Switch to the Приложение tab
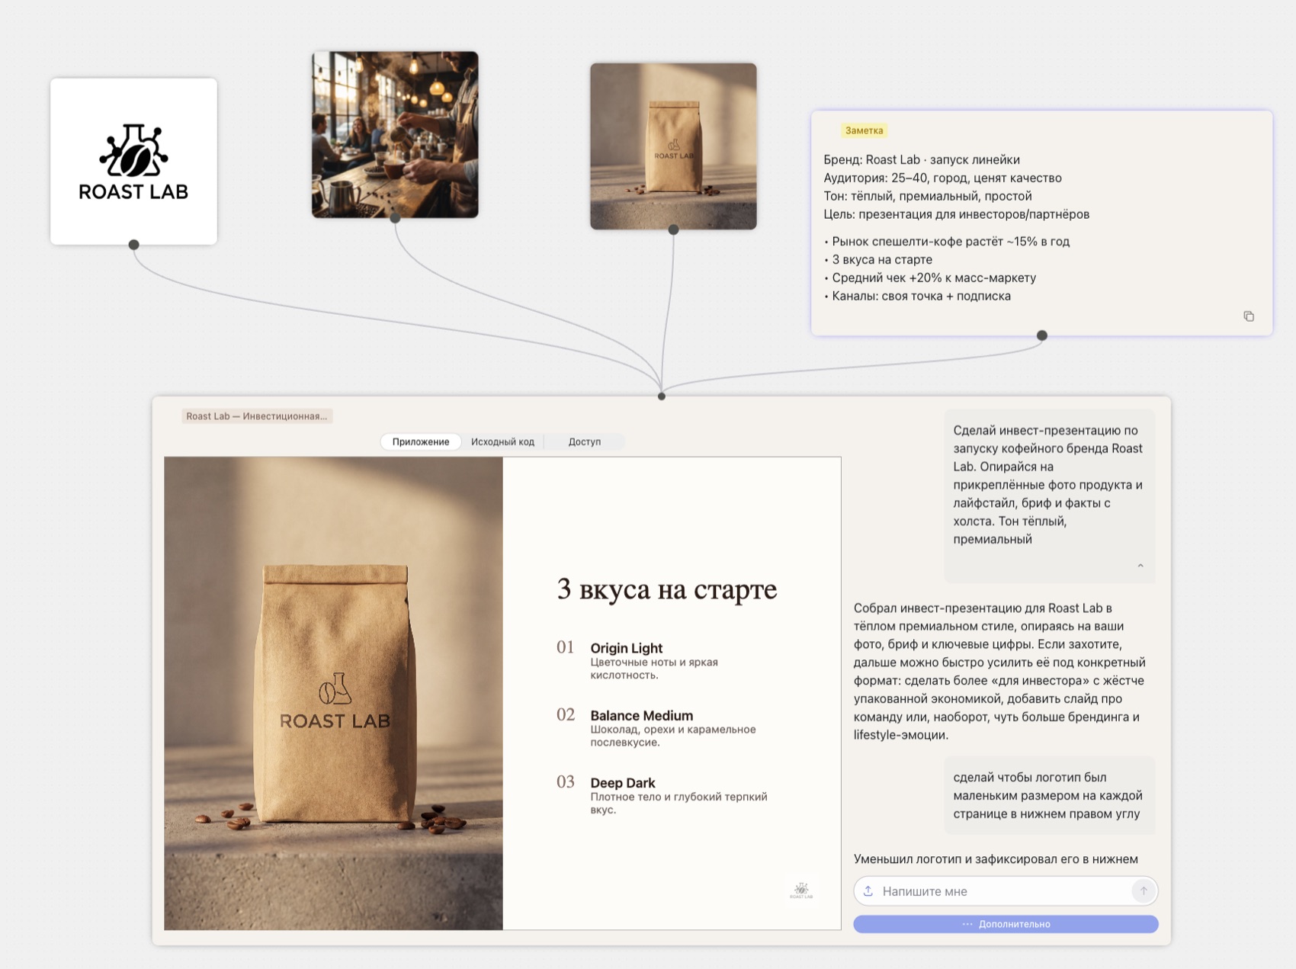Screen dimensions: 1296x969 421,441
